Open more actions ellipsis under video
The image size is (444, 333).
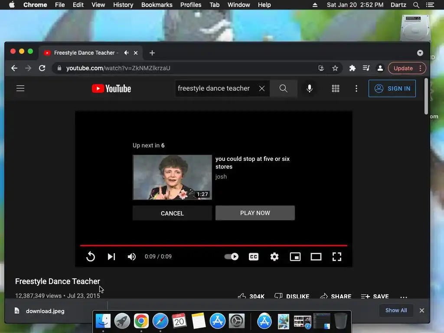pos(404,297)
